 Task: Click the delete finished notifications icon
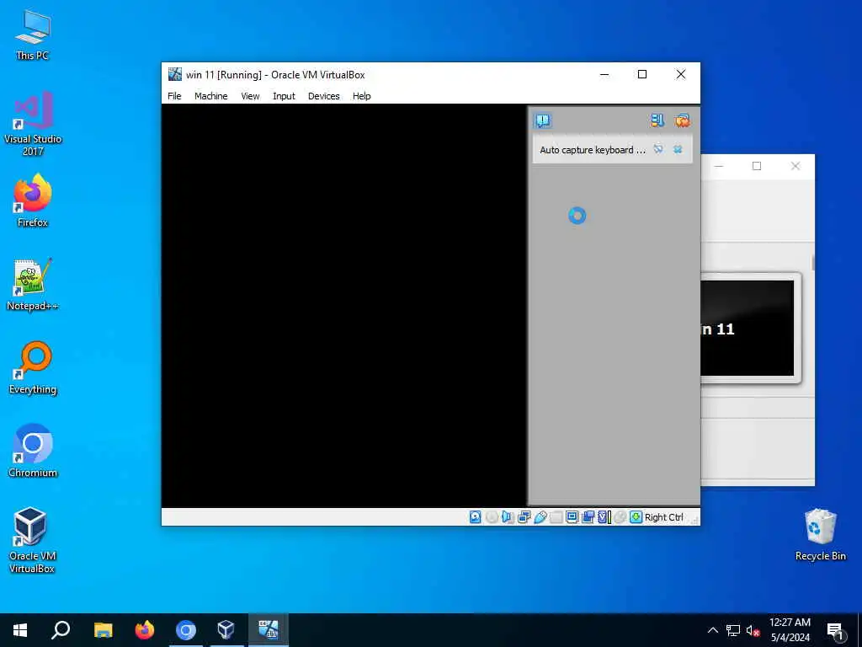tap(682, 120)
